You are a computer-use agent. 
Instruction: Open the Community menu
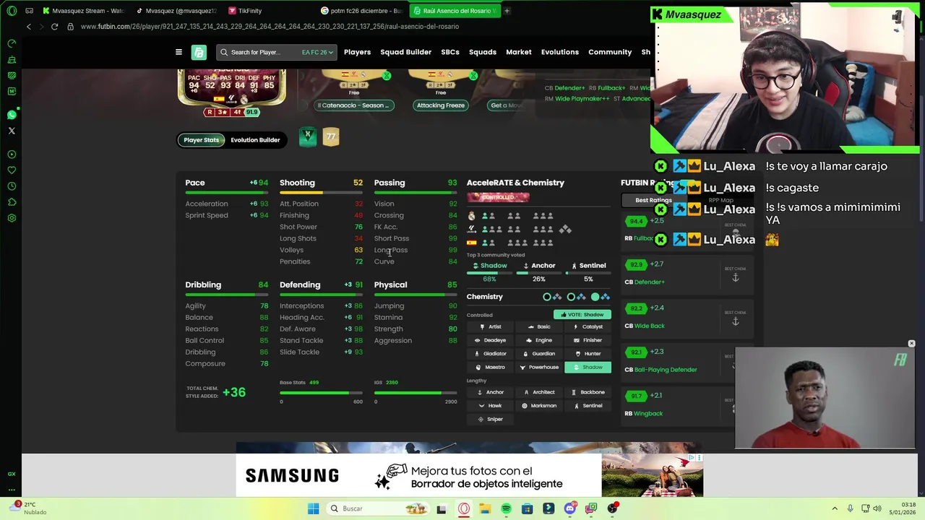[610, 52]
